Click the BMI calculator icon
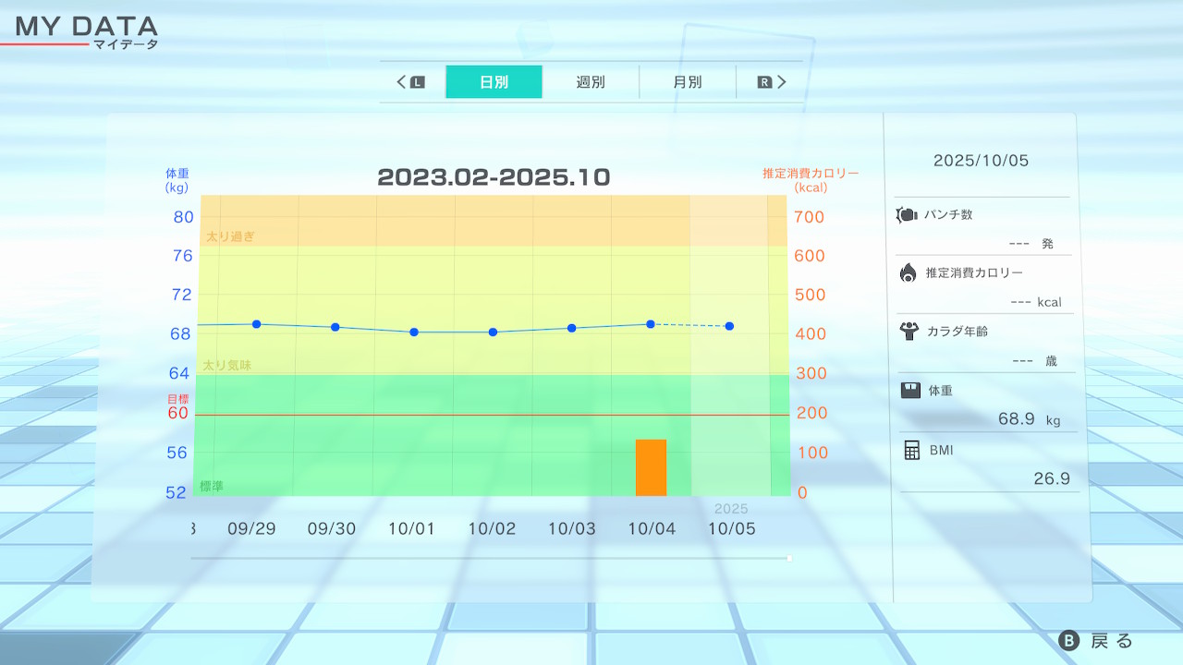 point(912,450)
